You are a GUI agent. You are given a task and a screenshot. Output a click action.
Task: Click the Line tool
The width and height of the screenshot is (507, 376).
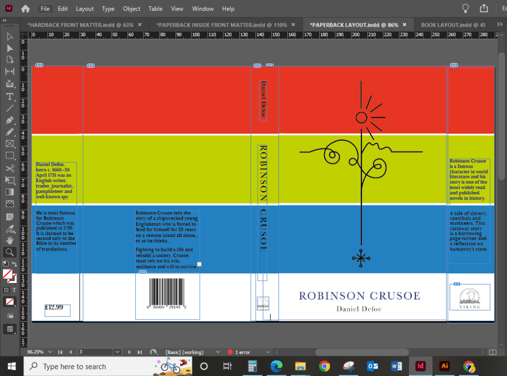click(9, 108)
